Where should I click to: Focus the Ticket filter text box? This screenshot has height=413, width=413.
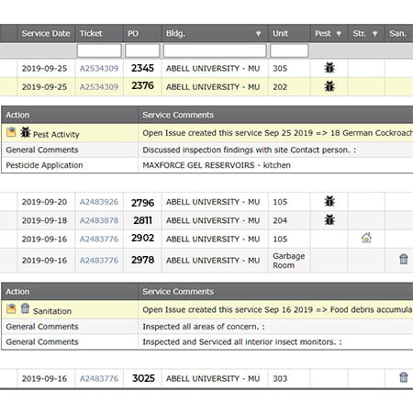(x=99, y=50)
